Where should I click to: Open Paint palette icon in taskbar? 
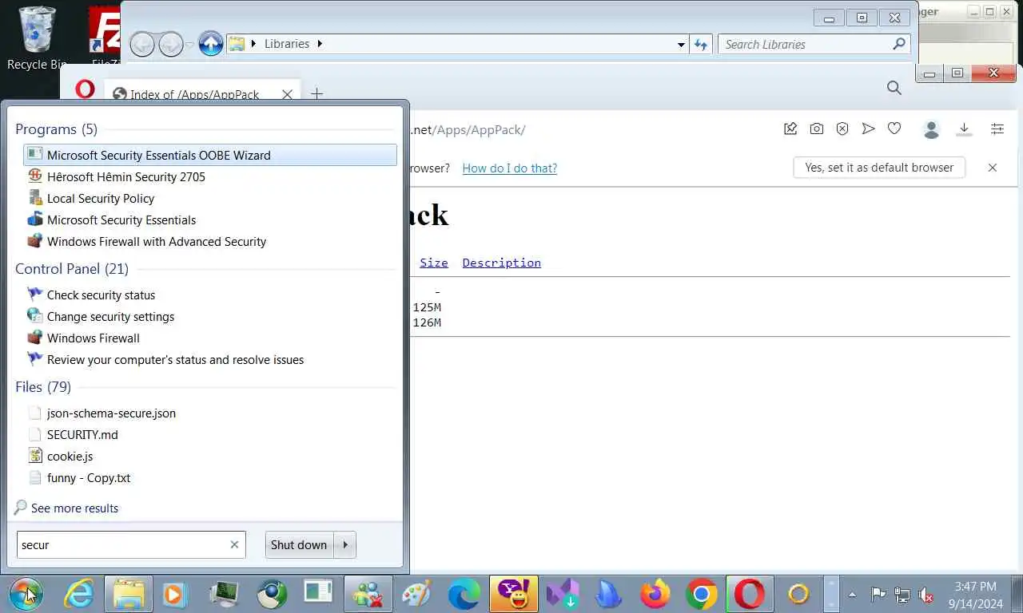point(416,594)
